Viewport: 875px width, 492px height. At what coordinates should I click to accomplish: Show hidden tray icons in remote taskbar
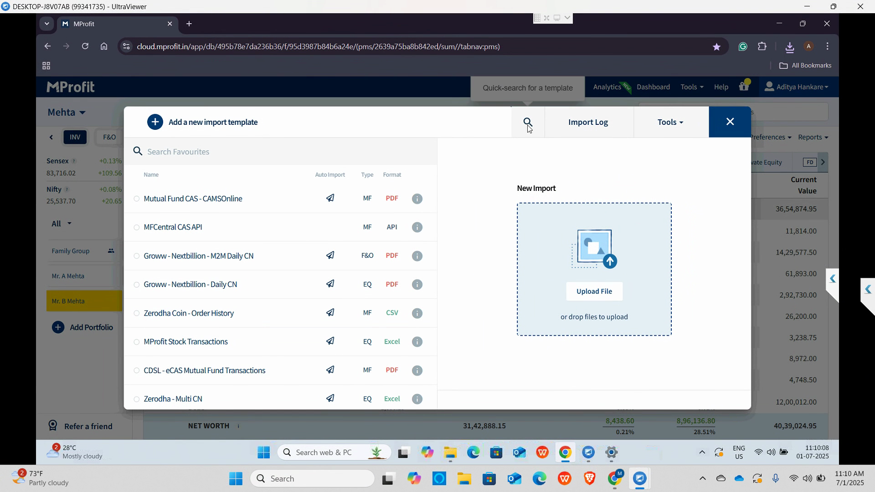click(702, 452)
